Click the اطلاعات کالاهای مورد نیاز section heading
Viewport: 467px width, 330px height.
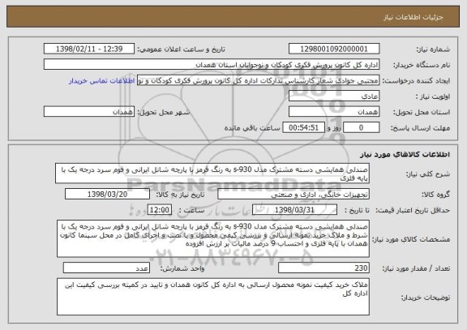pyautogui.click(x=405, y=154)
